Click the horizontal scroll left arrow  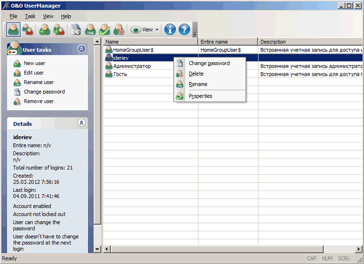106,249
